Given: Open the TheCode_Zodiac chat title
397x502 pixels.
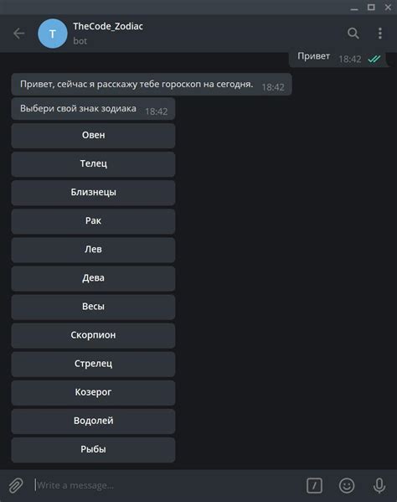Looking at the screenshot, I should click(x=108, y=26).
